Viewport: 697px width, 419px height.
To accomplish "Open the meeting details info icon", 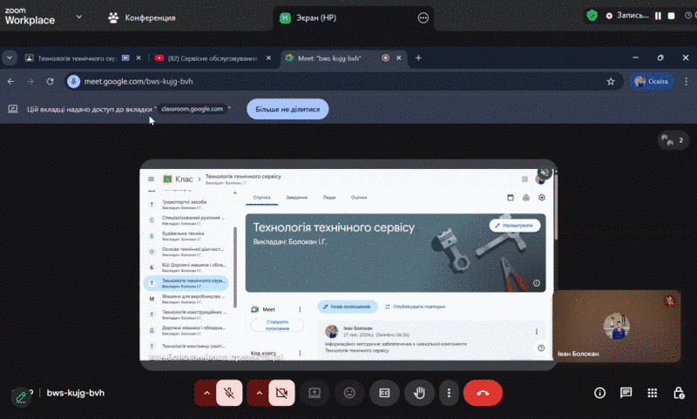I will [599, 393].
